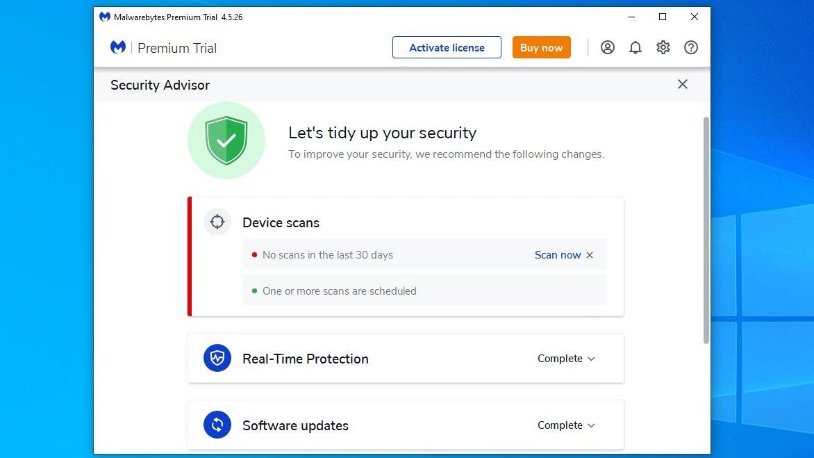Click the Real-Time Protection shield icon
The width and height of the screenshot is (814, 458).
[217, 358]
